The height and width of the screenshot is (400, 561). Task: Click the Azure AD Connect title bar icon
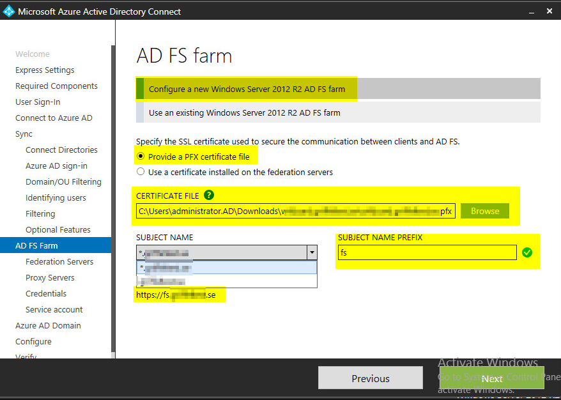coord(9,11)
